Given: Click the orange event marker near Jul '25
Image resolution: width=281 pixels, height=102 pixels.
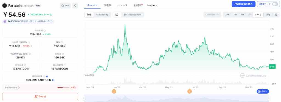Looking at the screenshot, I should tap(190, 91).
